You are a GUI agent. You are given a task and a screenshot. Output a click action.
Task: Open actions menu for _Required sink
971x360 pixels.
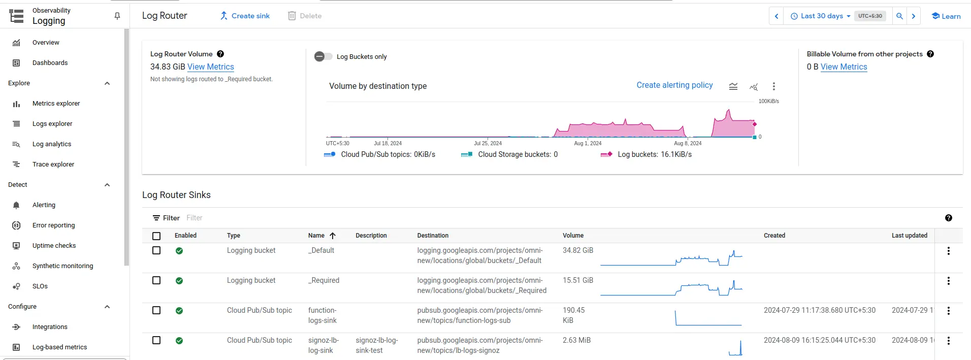click(x=949, y=281)
